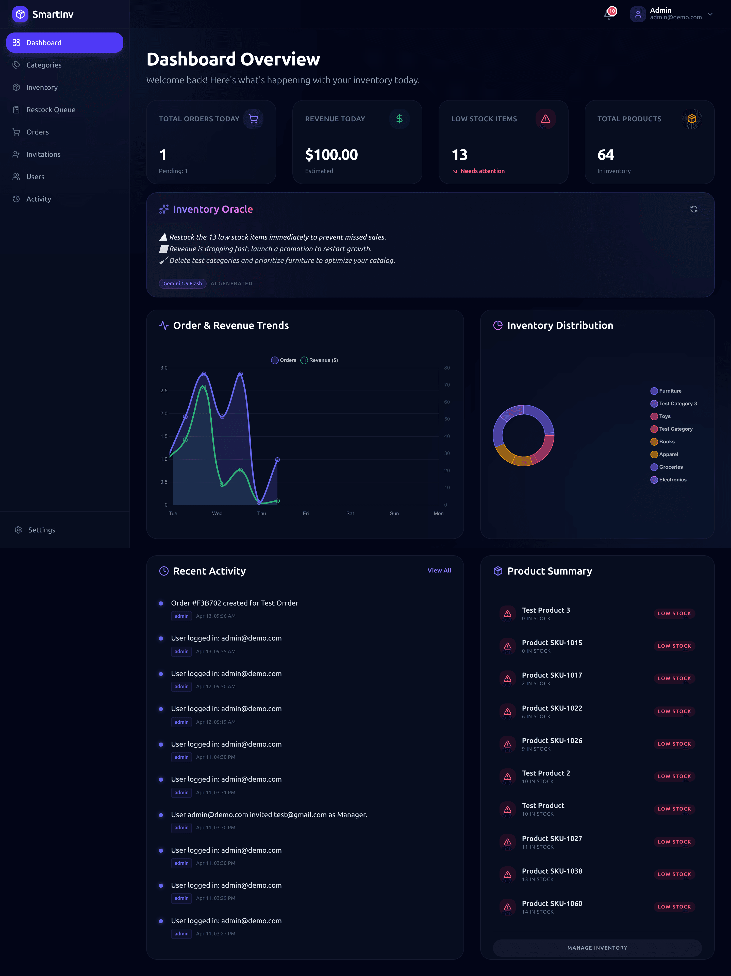
Task: Click the warning icon beside Product SKU-1060
Action: click(508, 907)
